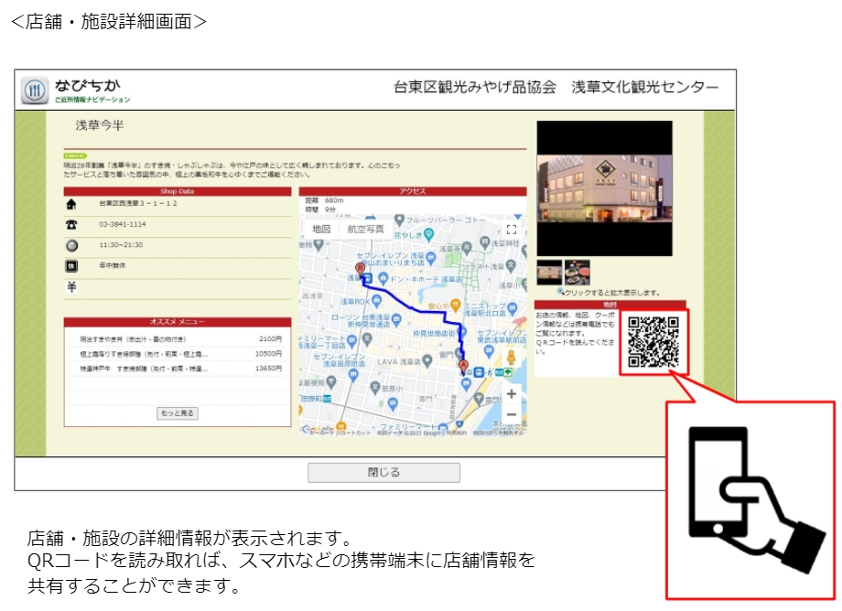Image resolution: width=842 pixels, height=611 pixels.
Task: Click address 台東区西浅草3-1-12
Action: [138, 204]
